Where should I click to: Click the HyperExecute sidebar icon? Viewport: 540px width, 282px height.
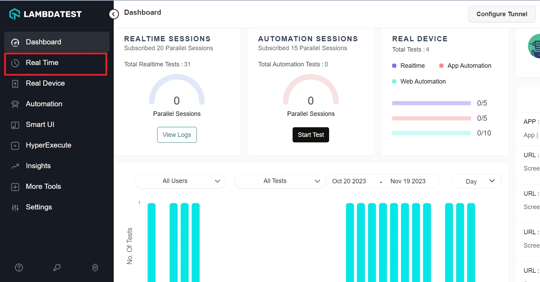pyautogui.click(x=15, y=145)
